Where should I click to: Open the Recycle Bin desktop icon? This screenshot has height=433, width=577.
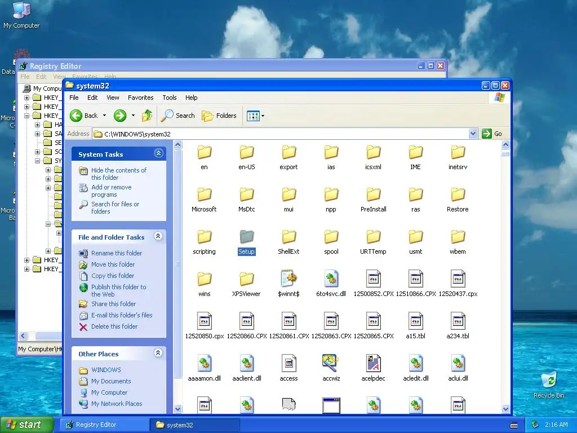click(549, 385)
